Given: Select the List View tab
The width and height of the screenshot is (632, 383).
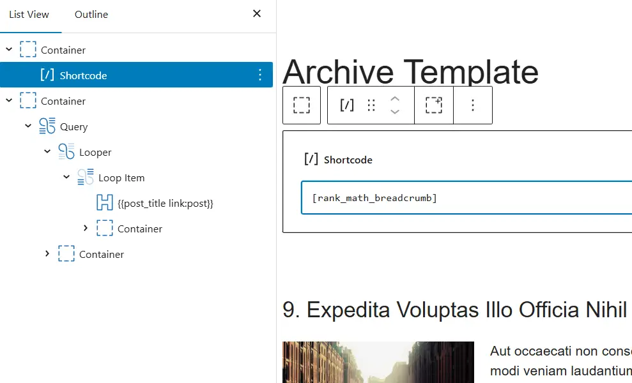Looking at the screenshot, I should (29, 14).
